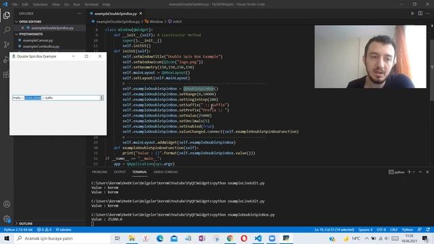
Task: Open the Explorer view in activity bar
Action: (x=7, y=15)
